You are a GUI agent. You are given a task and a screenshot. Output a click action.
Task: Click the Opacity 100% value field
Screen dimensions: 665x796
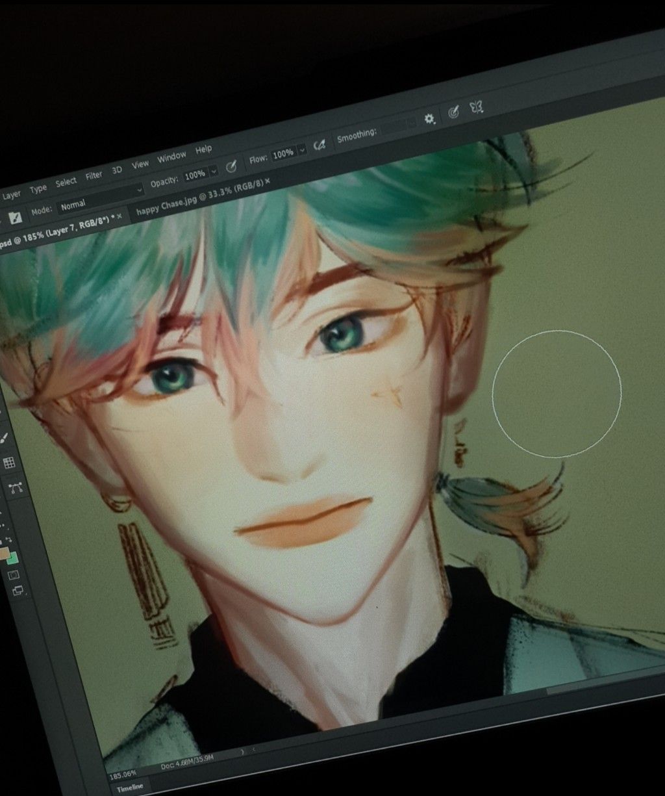click(x=195, y=175)
